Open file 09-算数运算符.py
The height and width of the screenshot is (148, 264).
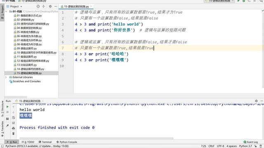coord(25,49)
